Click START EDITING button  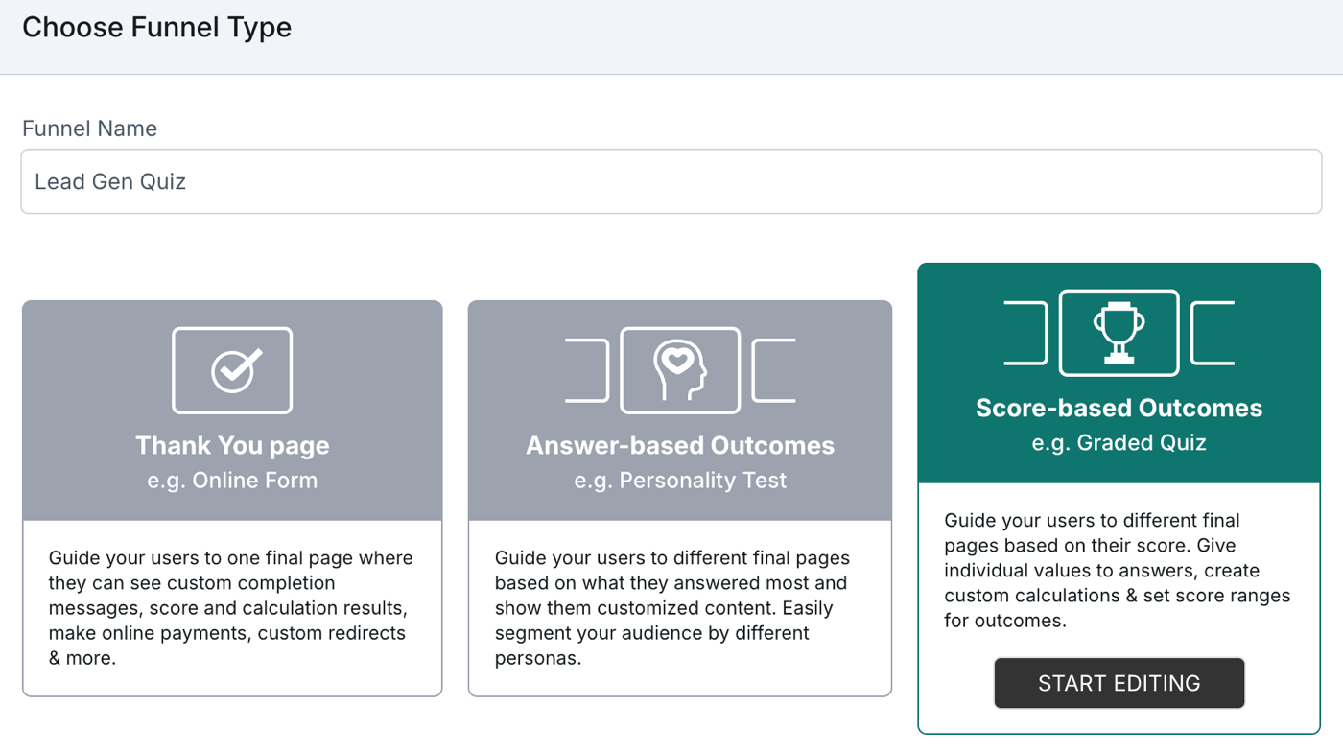click(1119, 683)
